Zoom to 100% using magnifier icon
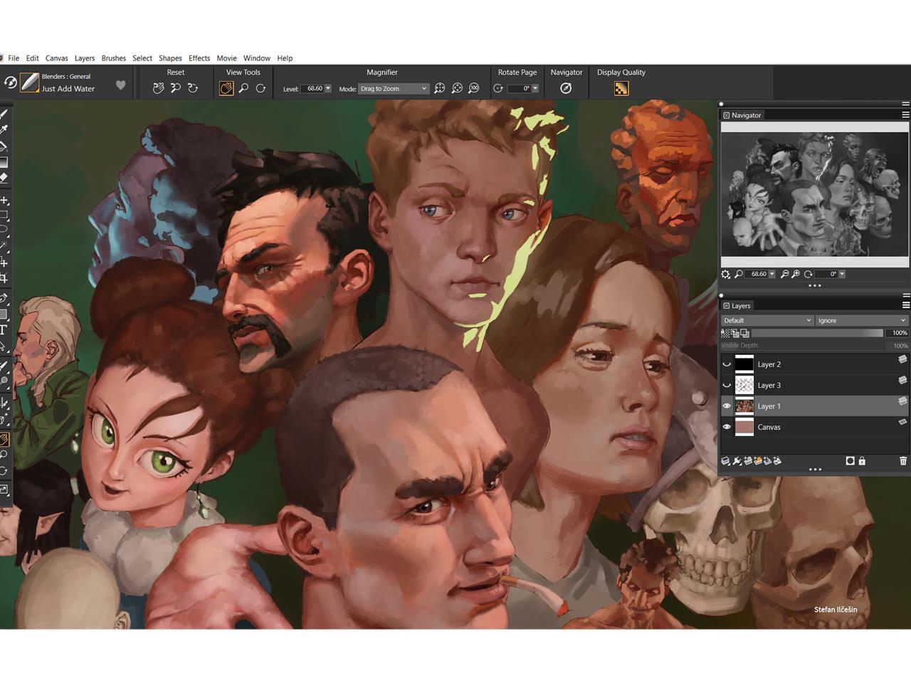This screenshot has height=683, width=911. click(474, 88)
